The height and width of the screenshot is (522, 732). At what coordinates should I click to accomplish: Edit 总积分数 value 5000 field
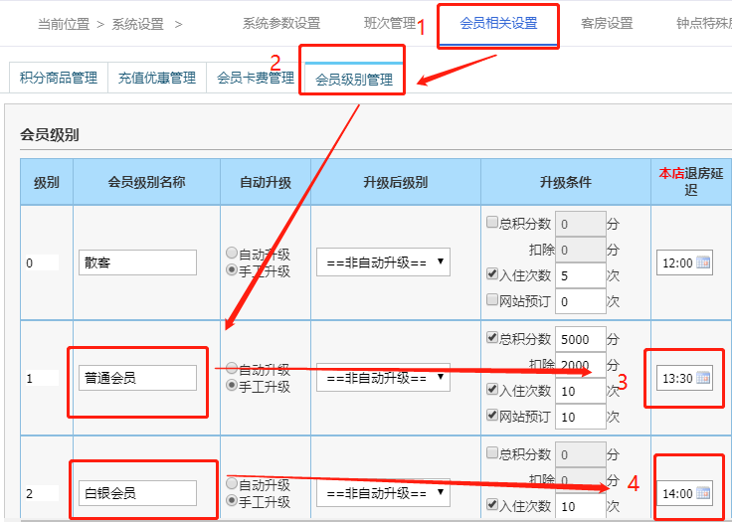(x=581, y=339)
